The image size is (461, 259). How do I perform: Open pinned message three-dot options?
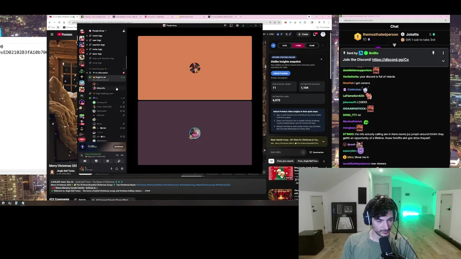(x=443, y=53)
